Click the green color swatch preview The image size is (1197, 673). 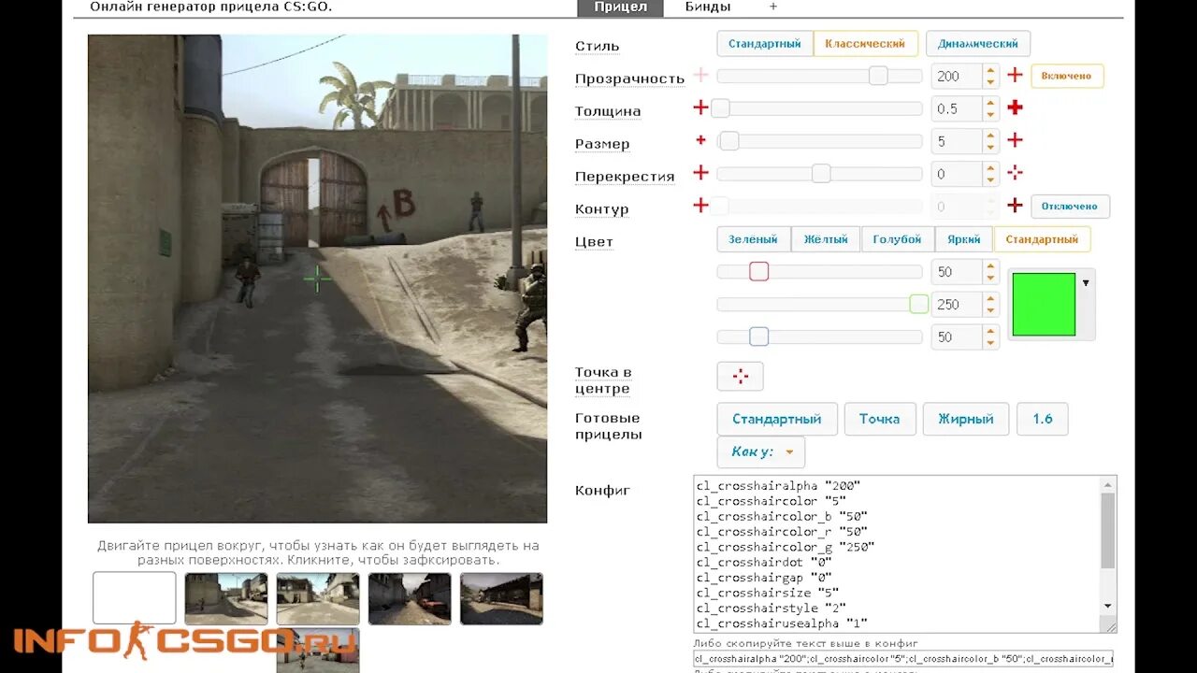coord(1044,305)
